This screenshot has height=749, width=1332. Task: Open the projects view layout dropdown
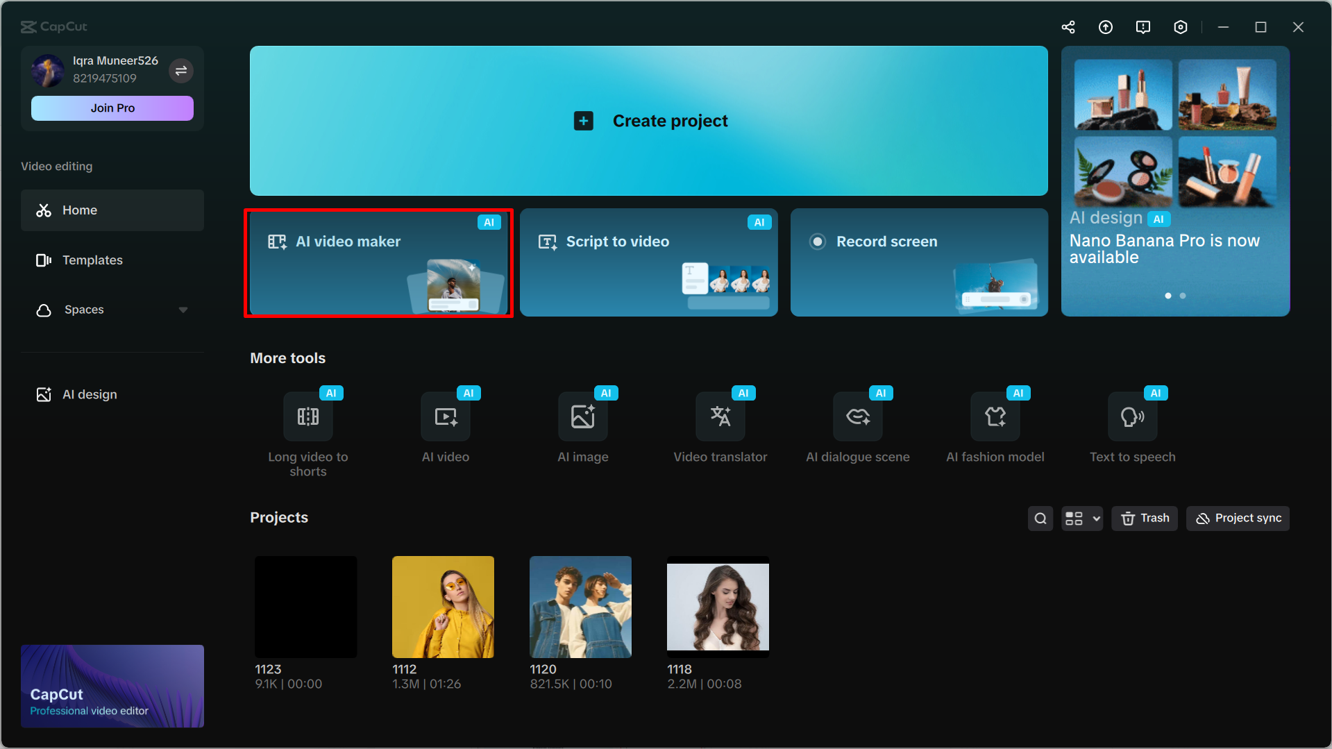click(x=1081, y=518)
